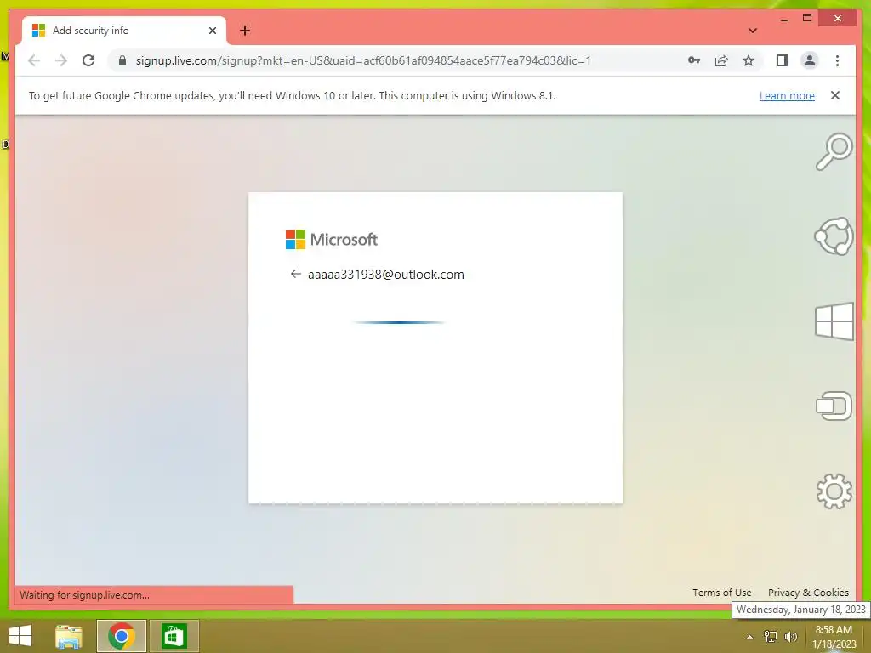Open File Explorer from taskbar
Screen dimensions: 871x653
click(68, 636)
